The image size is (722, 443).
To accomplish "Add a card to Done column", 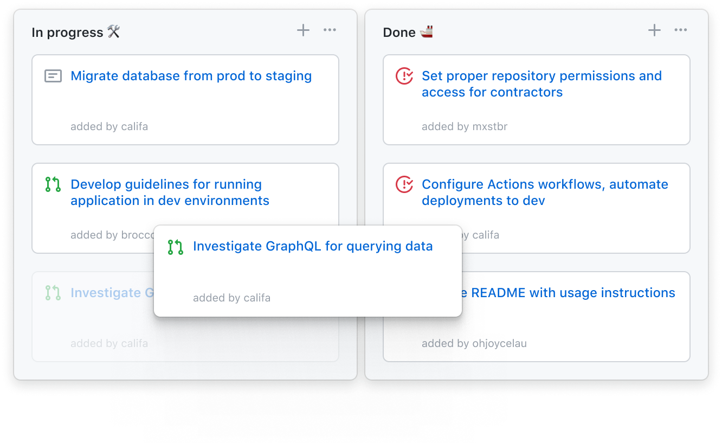I will click(x=654, y=30).
